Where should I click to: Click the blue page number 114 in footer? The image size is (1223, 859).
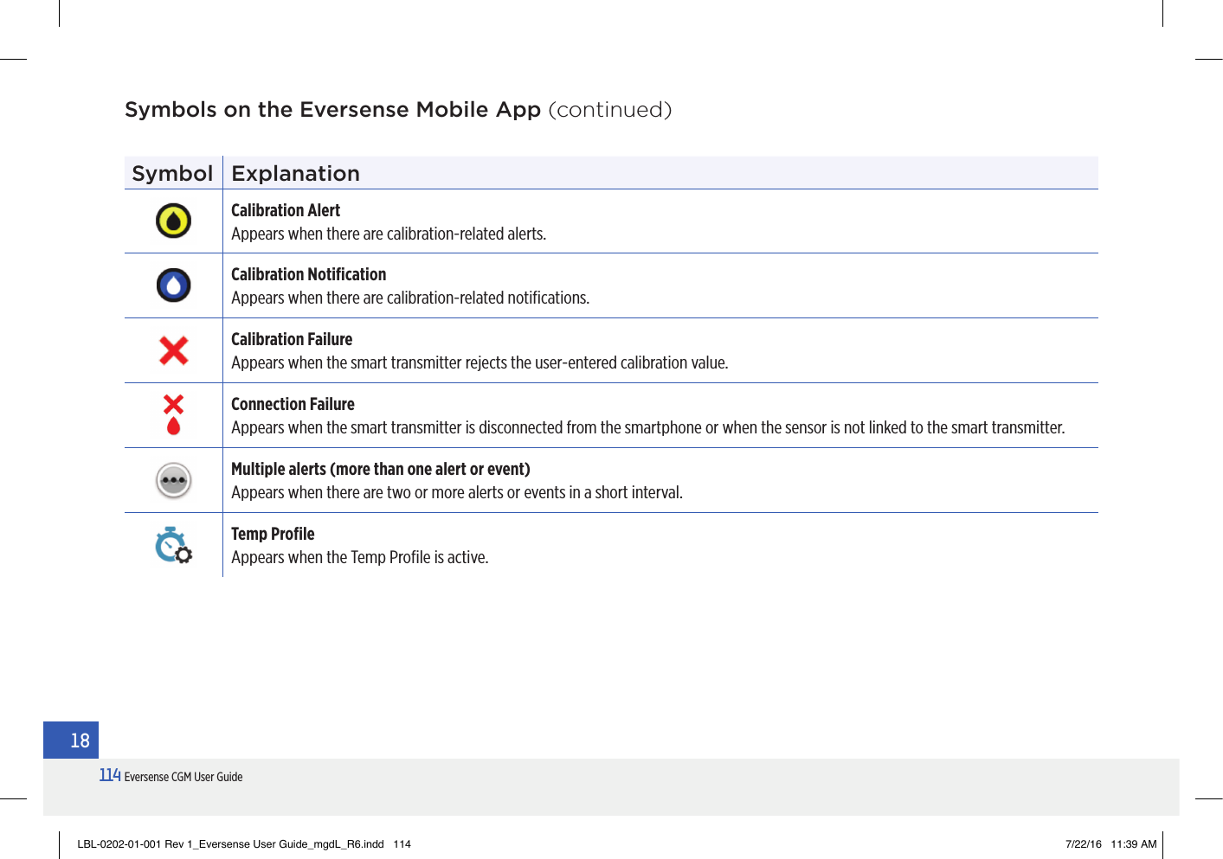click(110, 775)
